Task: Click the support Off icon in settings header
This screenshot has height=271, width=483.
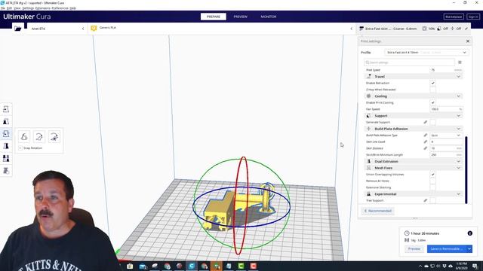Action: 439,29
